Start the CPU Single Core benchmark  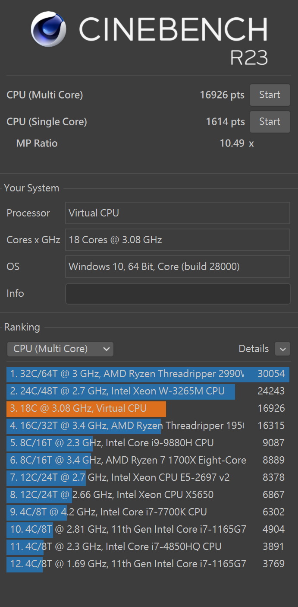click(270, 122)
